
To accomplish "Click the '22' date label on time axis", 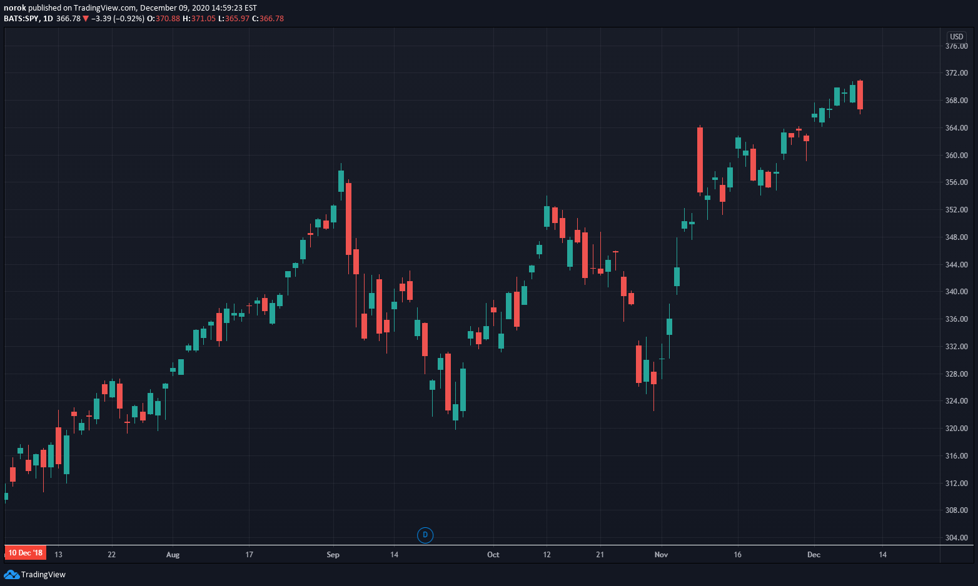I will (111, 555).
